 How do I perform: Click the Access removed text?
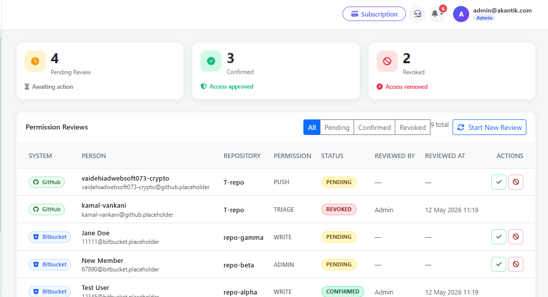pyautogui.click(x=406, y=87)
